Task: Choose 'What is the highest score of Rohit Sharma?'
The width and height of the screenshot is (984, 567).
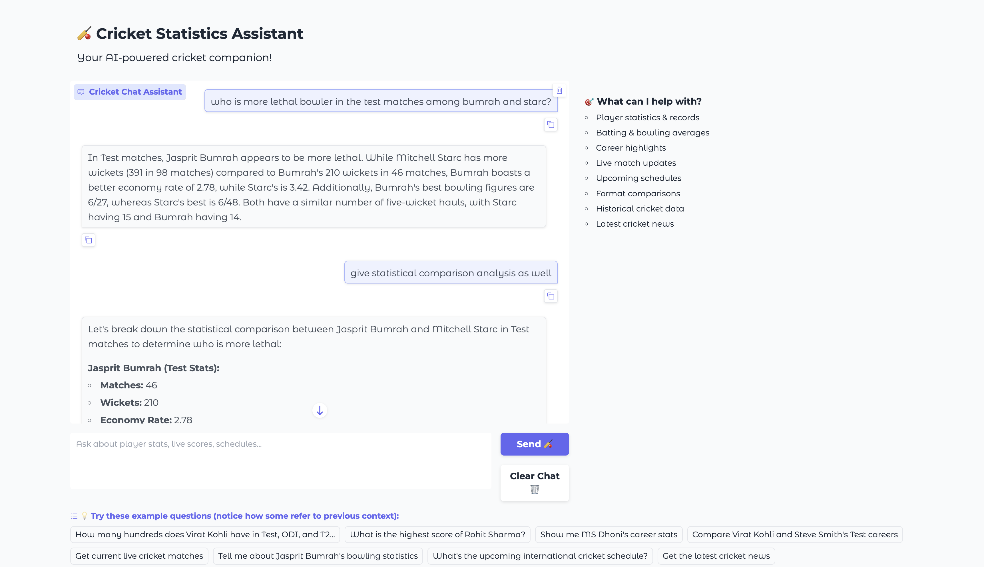Action: (437, 534)
